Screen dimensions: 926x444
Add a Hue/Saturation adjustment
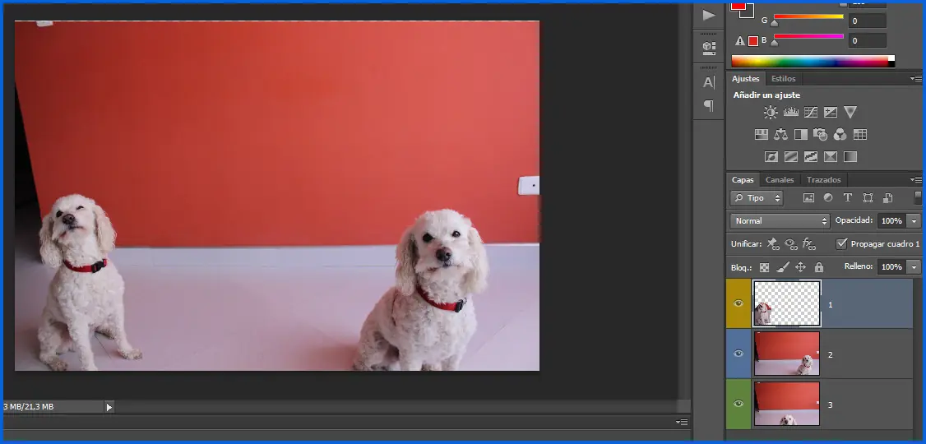(x=762, y=135)
